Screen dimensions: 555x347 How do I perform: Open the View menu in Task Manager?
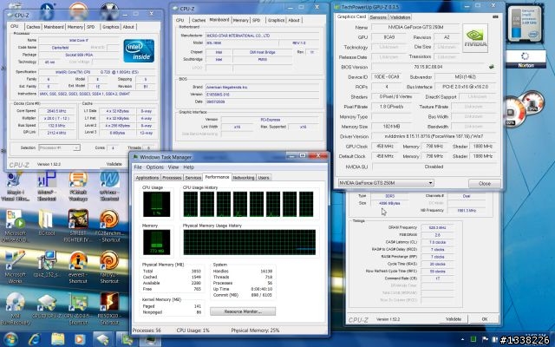pyautogui.click(x=173, y=167)
